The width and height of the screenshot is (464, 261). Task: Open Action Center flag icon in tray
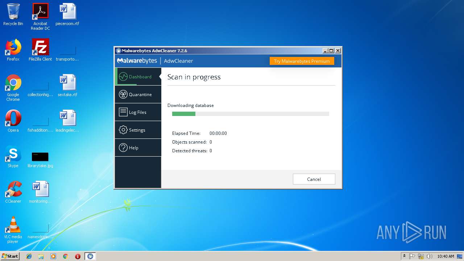(x=412, y=256)
